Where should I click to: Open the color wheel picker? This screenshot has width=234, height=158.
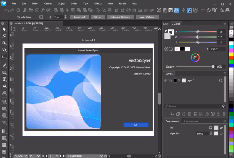[x=195, y=57]
